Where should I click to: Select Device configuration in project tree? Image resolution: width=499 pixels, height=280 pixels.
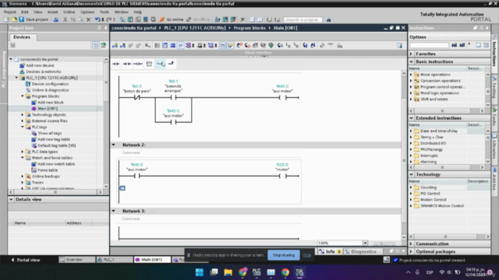[50, 84]
